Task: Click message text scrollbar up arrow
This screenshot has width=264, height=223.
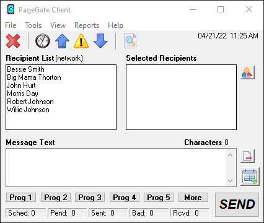Action: (230, 155)
